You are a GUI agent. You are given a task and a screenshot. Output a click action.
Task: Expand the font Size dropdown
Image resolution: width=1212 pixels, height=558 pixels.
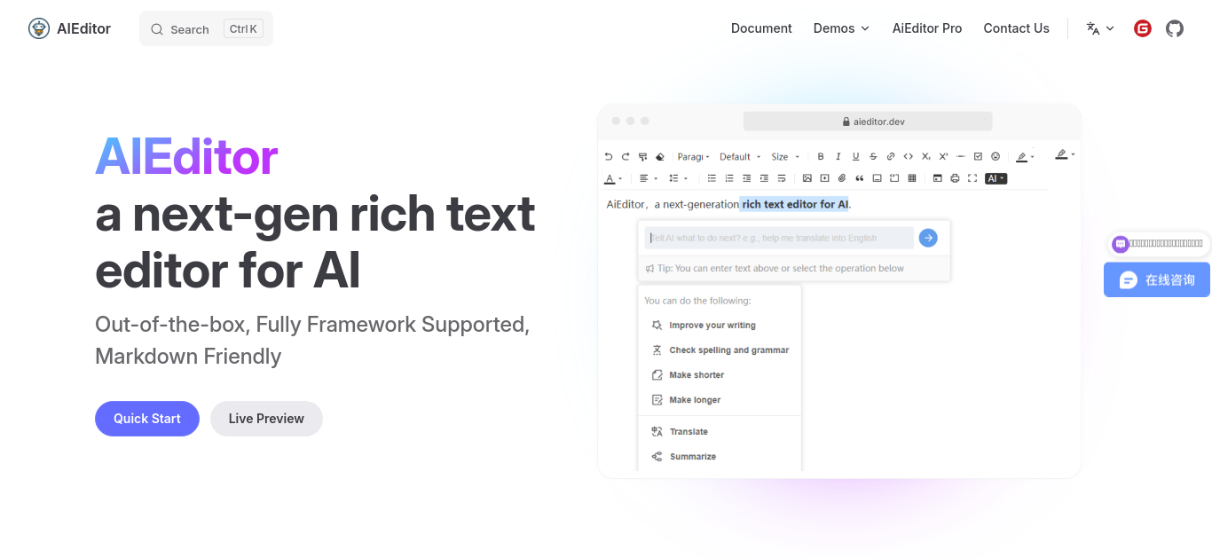(785, 157)
